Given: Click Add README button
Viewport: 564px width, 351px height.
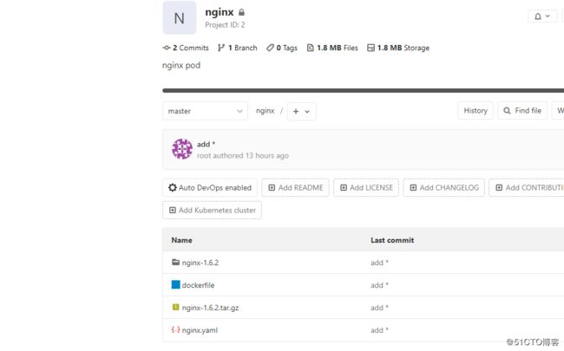Looking at the screenshot, I should click(295, 187).
